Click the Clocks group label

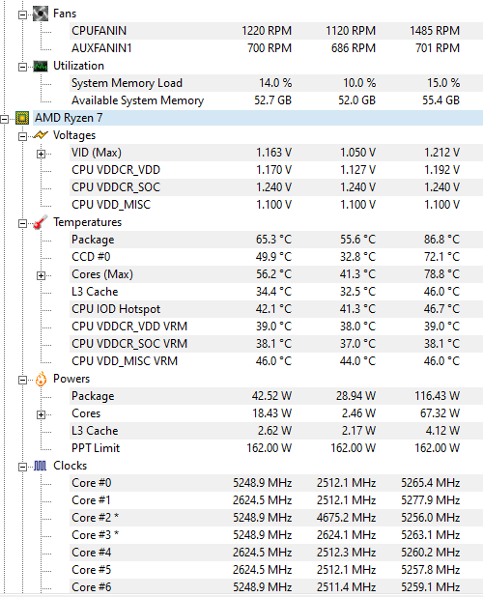click(x=70, y=466)
